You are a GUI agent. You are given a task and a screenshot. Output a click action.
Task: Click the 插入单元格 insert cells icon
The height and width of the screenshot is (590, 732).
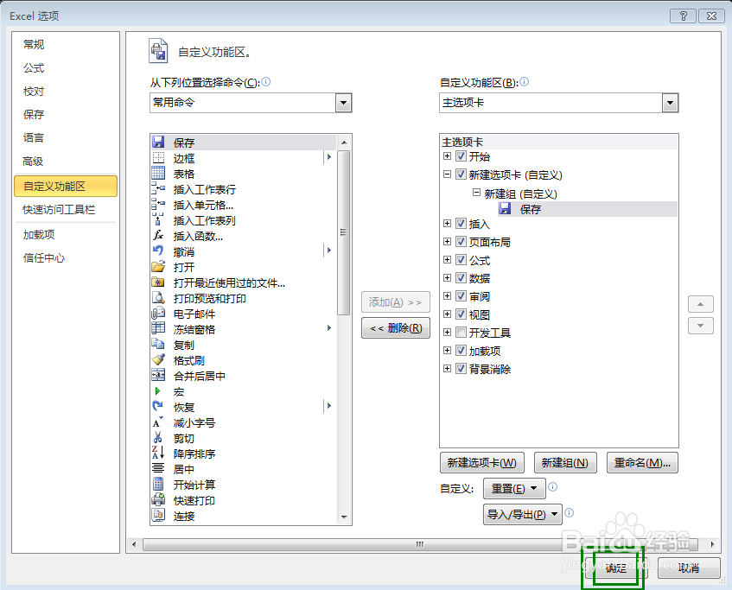[158, 205]
